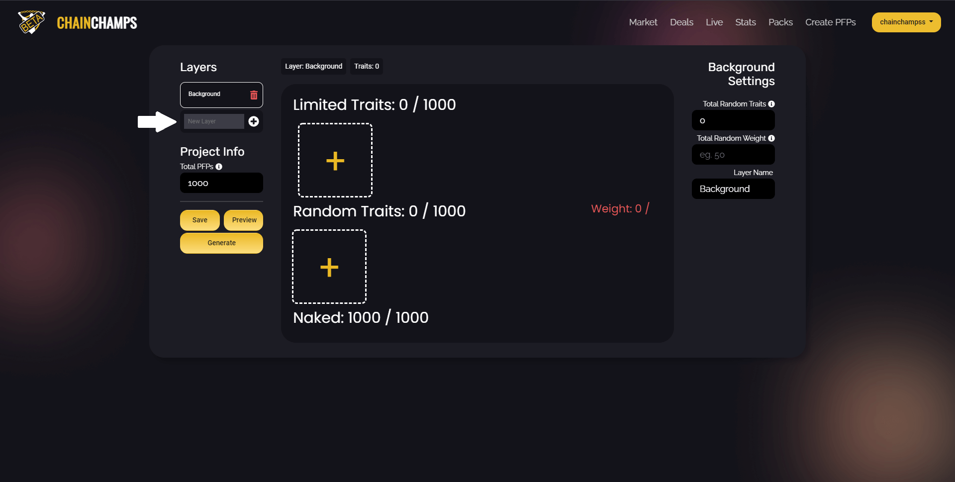
Task: Navigate to Create PFPs
Action: click(x=831, y=22)
